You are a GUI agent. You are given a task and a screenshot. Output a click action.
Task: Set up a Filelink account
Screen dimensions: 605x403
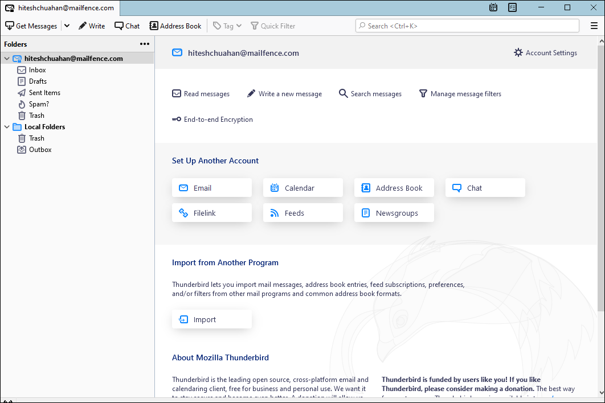212,213
